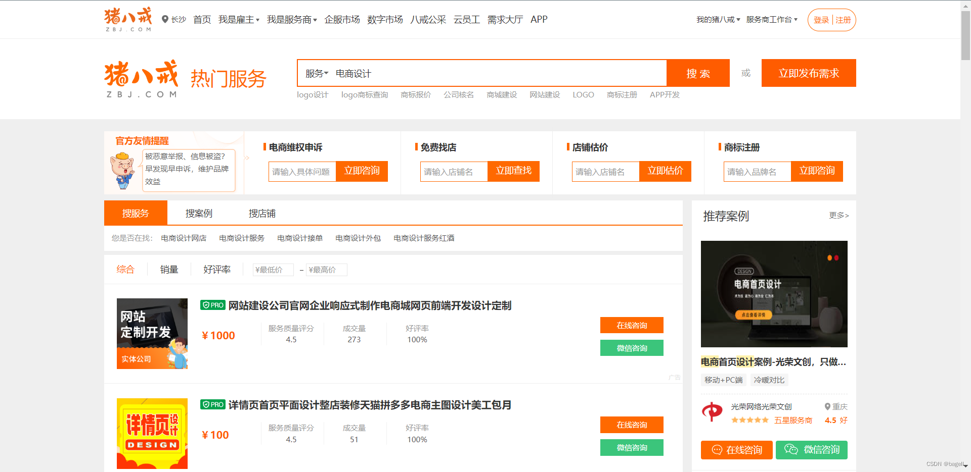Image resolution: width=971 pixels, height=472 pixels.
Task: Click the 立即查找 button
Action: pyautogui.click(x=514, y=171)
